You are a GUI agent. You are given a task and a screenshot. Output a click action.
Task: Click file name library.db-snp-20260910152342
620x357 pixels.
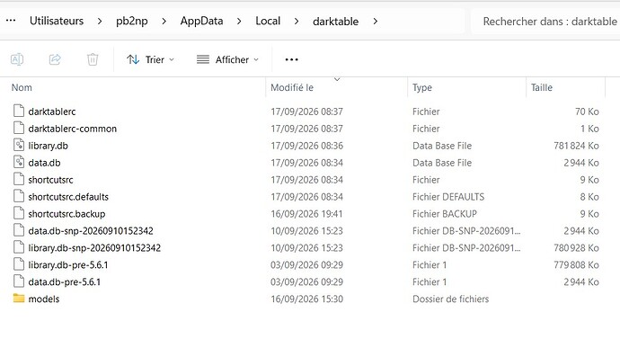(x=94, y=248)
